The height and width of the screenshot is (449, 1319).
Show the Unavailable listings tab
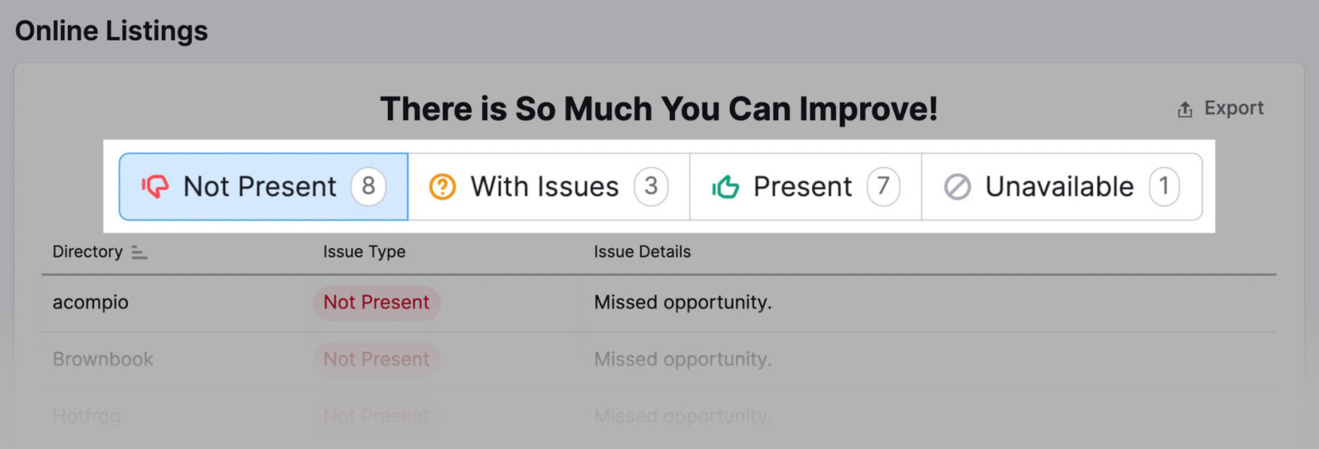(1059, 187)
